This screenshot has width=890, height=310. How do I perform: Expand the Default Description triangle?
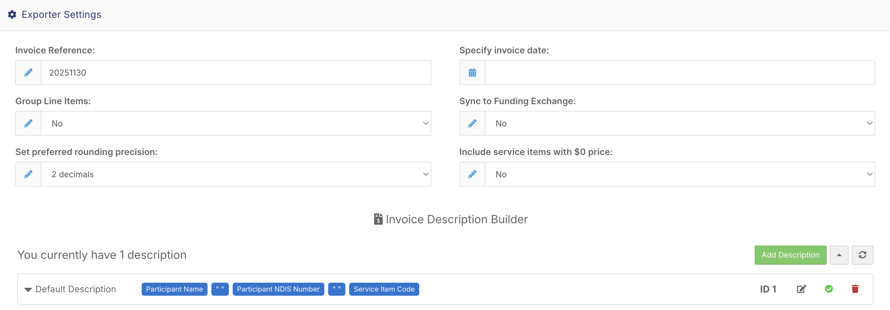tap(28, 290)
